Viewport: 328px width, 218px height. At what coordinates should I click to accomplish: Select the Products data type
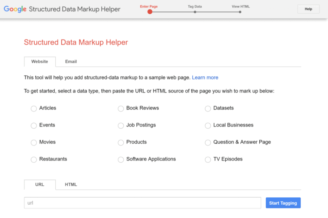click(121, 143)
